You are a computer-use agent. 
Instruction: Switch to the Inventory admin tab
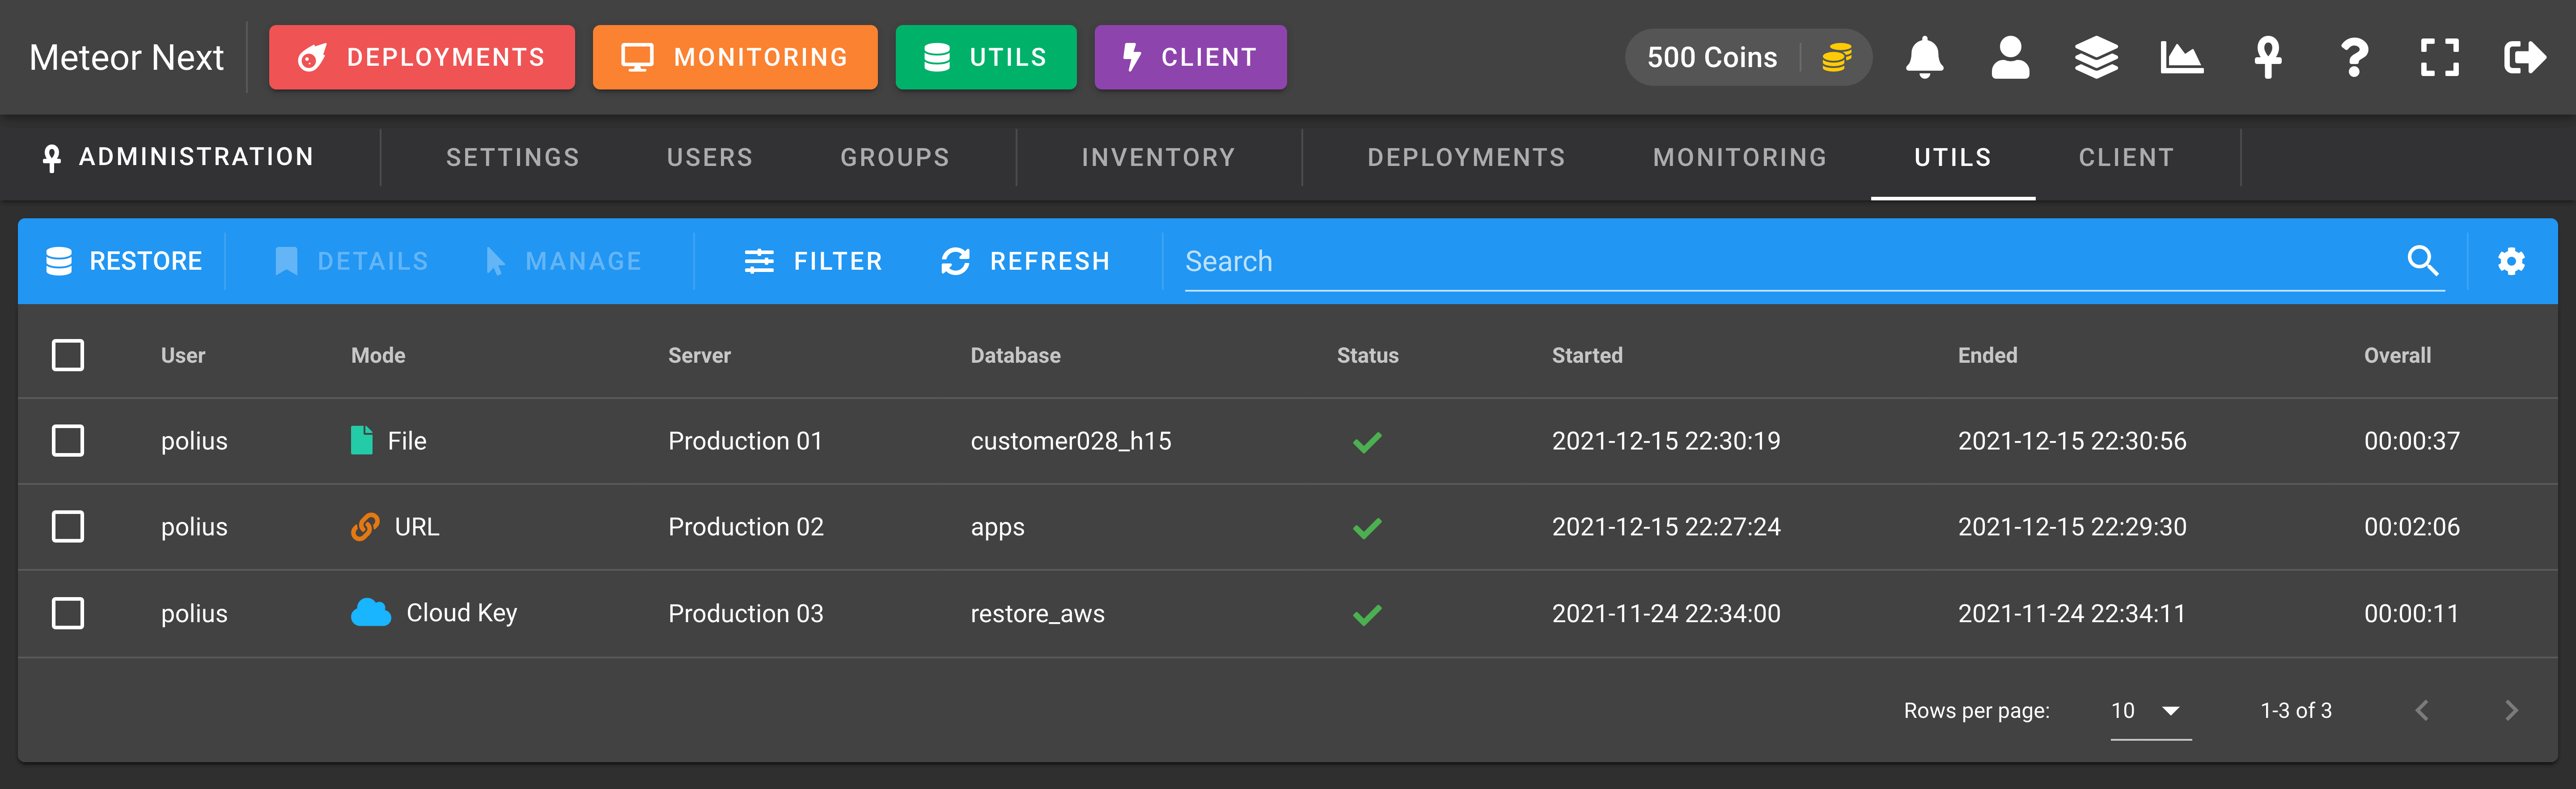tap(1158, 157)
